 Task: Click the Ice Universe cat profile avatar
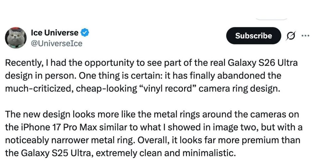coord(15,38)
